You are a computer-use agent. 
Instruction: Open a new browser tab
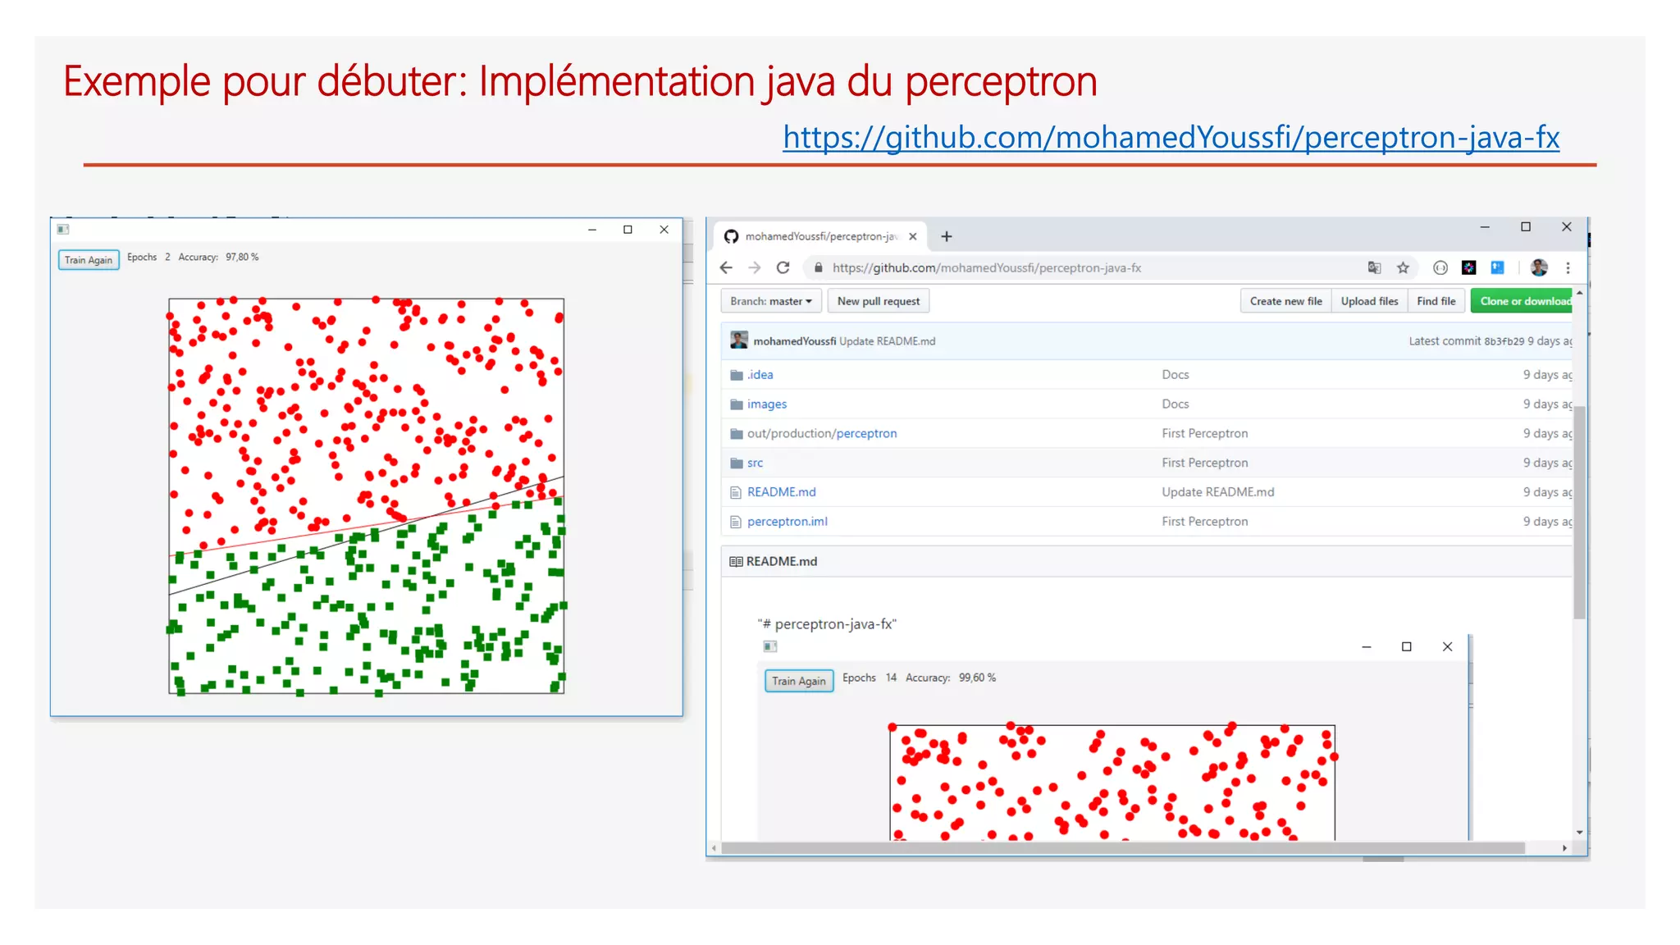click(947, 236)
